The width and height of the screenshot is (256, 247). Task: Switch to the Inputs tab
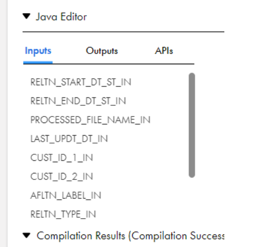pos(38,51)
